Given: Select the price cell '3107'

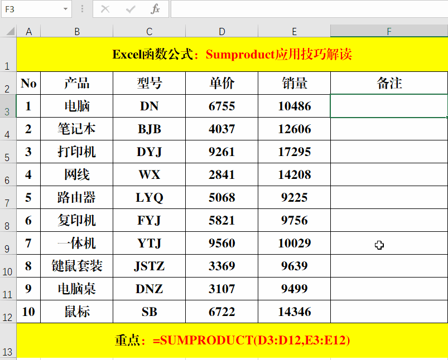Looking at the screenshot, I should 221,289.
